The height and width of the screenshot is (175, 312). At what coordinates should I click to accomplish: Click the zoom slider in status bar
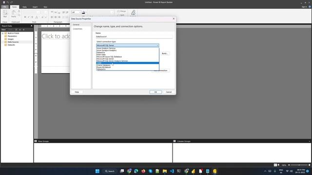coord(299,165)
